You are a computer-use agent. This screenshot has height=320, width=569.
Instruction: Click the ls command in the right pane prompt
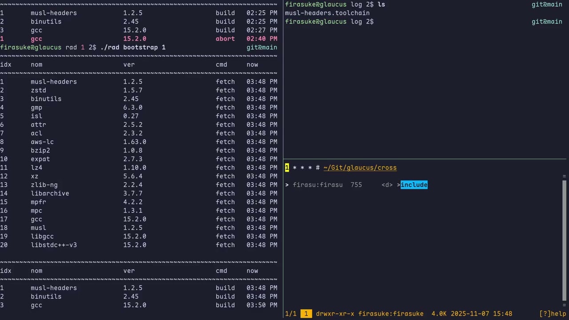(x=381, y=4)
